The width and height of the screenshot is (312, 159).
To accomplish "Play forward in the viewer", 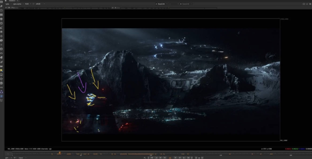I will pyautogui.click(x=175, y=158).
